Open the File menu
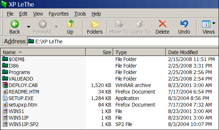This screenshot has height=130, width=219. 10,14
